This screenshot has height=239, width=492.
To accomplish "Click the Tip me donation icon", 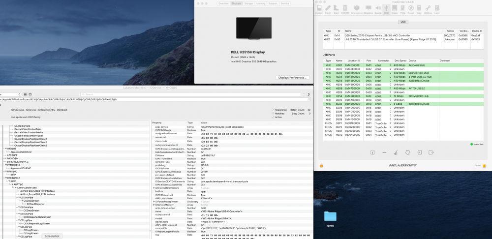I will coord(484,166).
